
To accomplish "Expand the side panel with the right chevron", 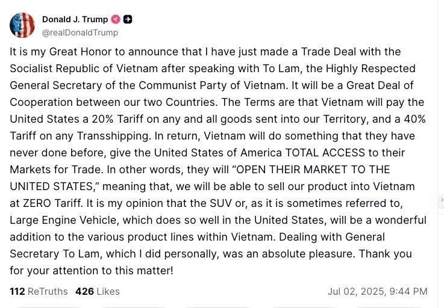I will coord(442,200).
